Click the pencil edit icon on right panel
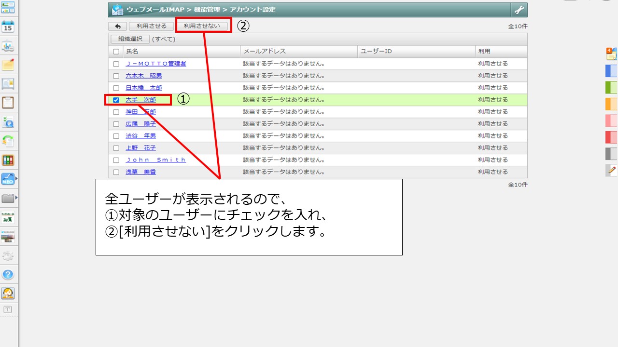Screen dimensions: 618x347 coord(611,170)
